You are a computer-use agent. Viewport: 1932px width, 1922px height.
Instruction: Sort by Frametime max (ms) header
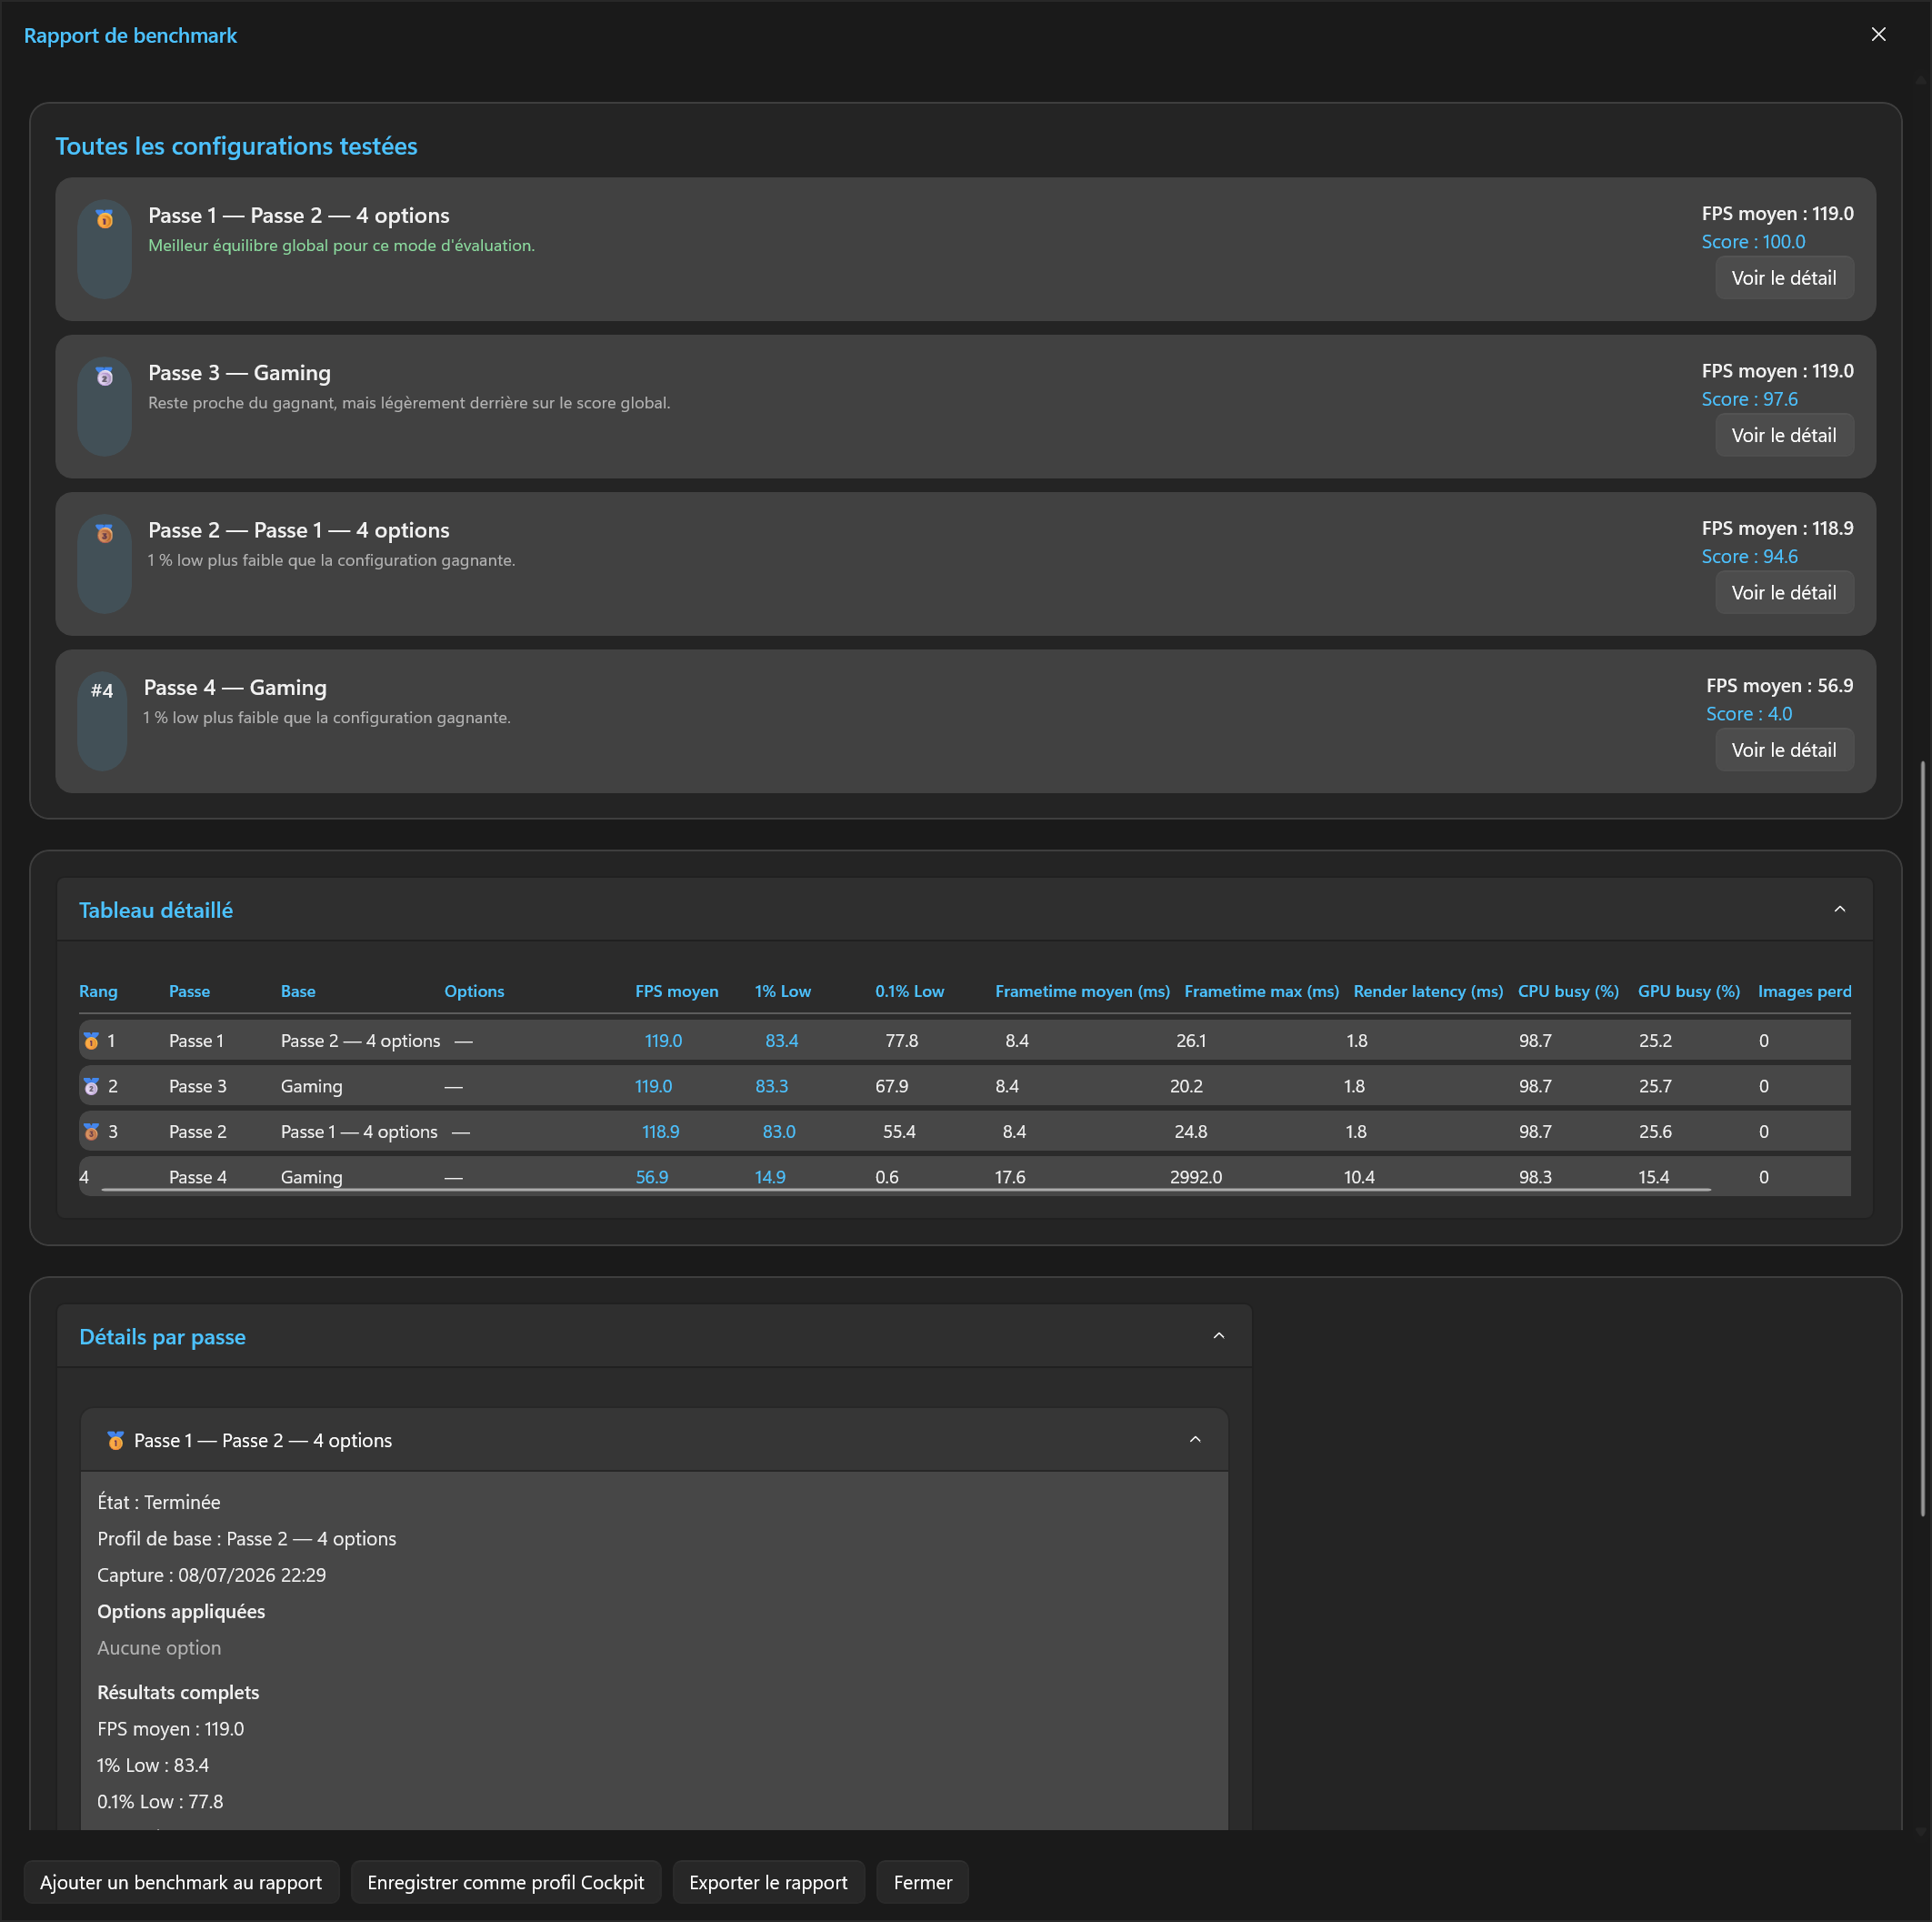point(1261,991)
